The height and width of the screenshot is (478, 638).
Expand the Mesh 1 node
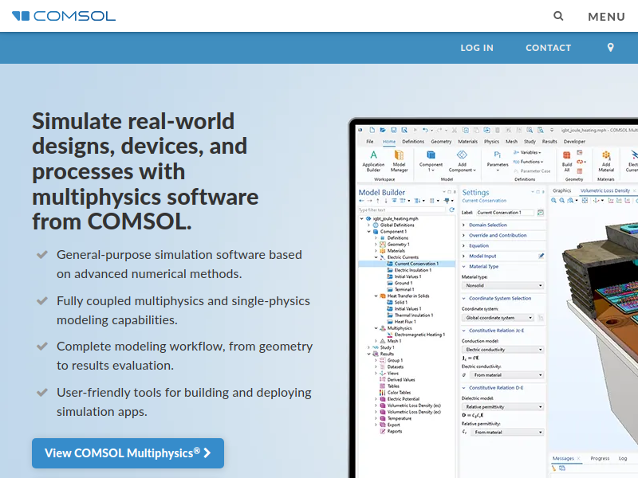(x=376, y=342)
